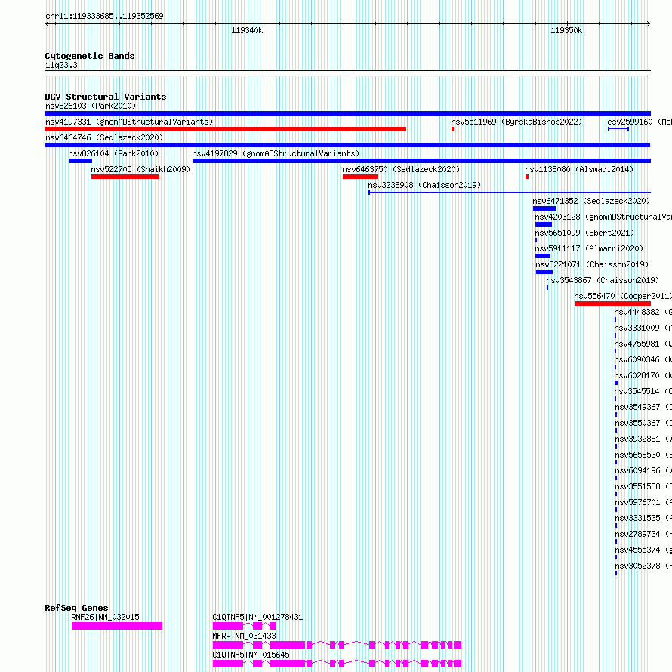Click the nsv4555374 variant label
The image size is (672, 672).
point(643,550)
